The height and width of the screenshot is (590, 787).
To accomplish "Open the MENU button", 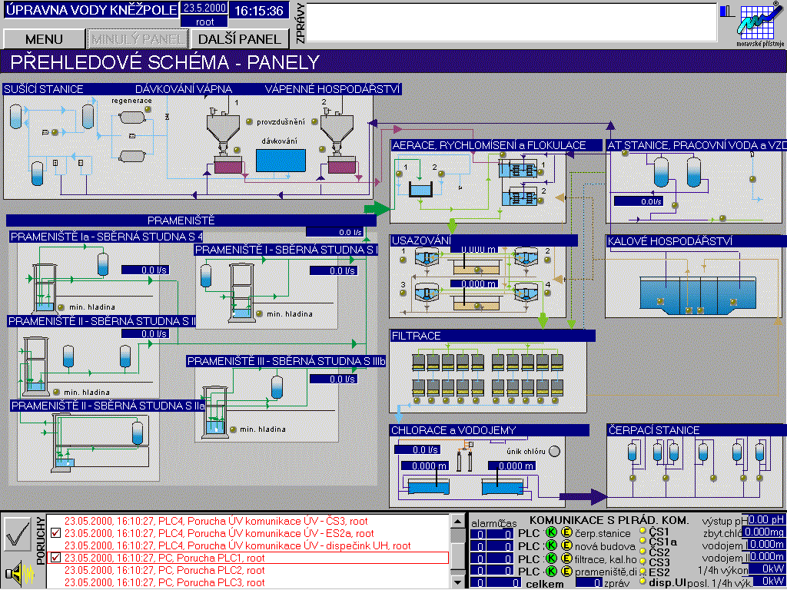I will tap(44, 39).
